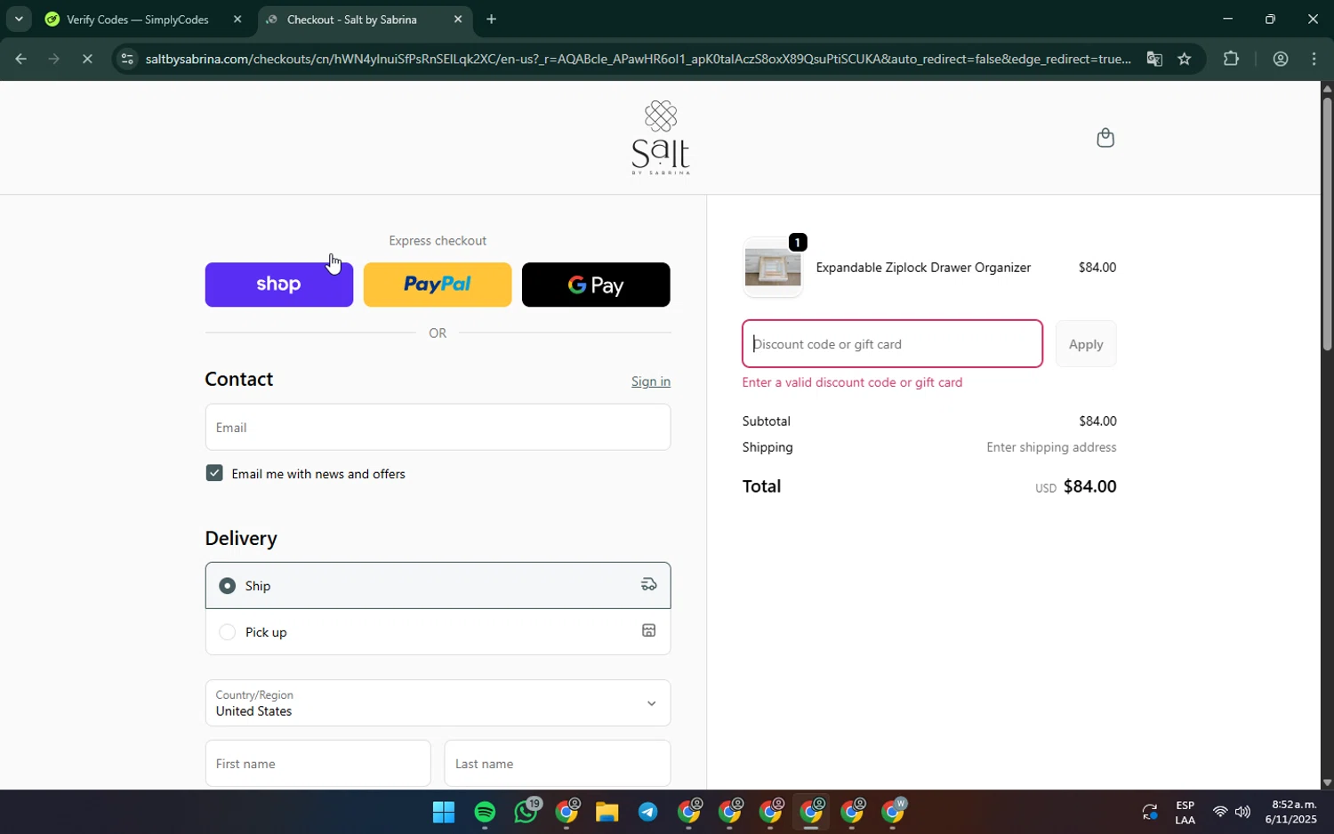Bookmark this page with the star icon
The width and height of the screenshot is (1334, 834).
tap(1185, 60)
